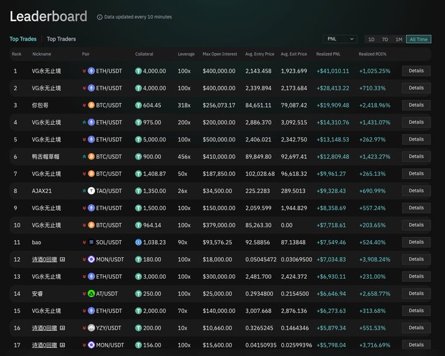Click the BTC coin icon in rank 7 row

(x=92, y=173)
